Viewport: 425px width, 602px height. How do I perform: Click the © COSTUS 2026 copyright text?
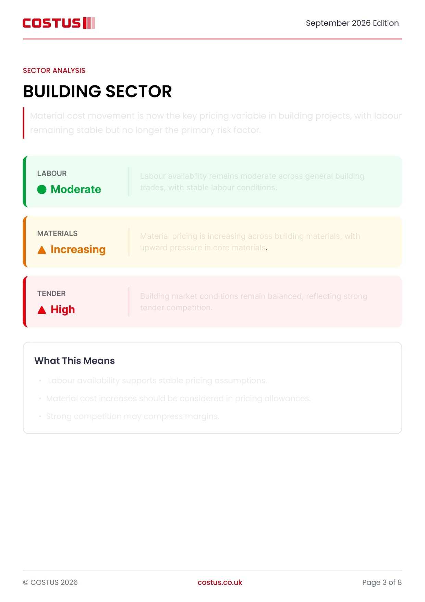(x=50, y=582)
